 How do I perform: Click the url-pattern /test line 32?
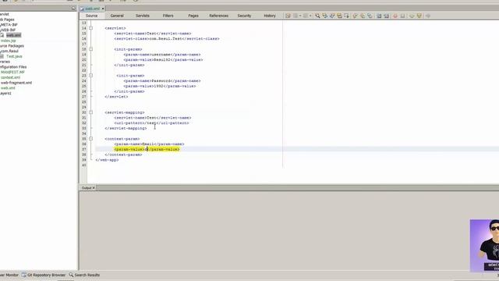point(151,123)
